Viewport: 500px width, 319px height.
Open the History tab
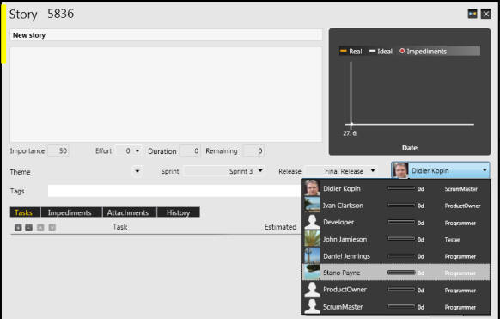click(x=178, y=212)
